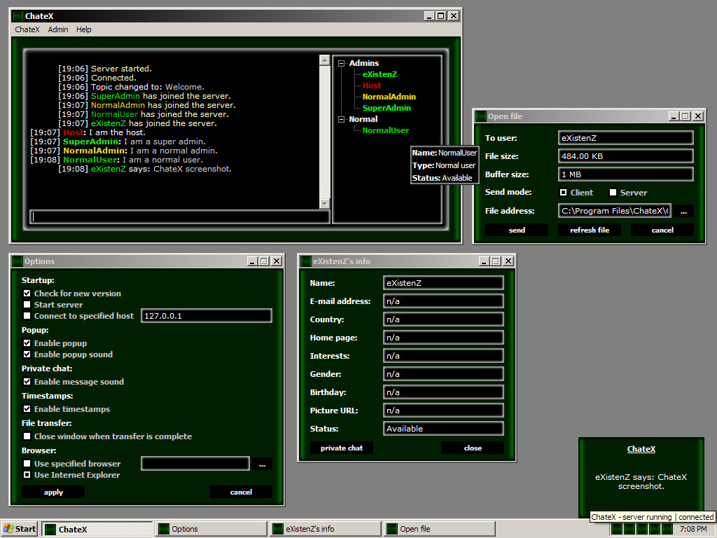The image size is (717, 538).
Task: Click the chat scrollbar down arrow
Action: pos(325,204)
